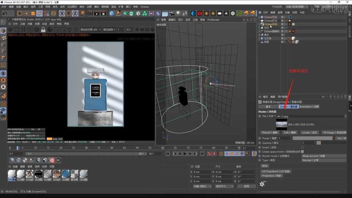The image size is (352, 198).
Task: Uncheck Linear space invert checkbox
Action: point(303,152)
